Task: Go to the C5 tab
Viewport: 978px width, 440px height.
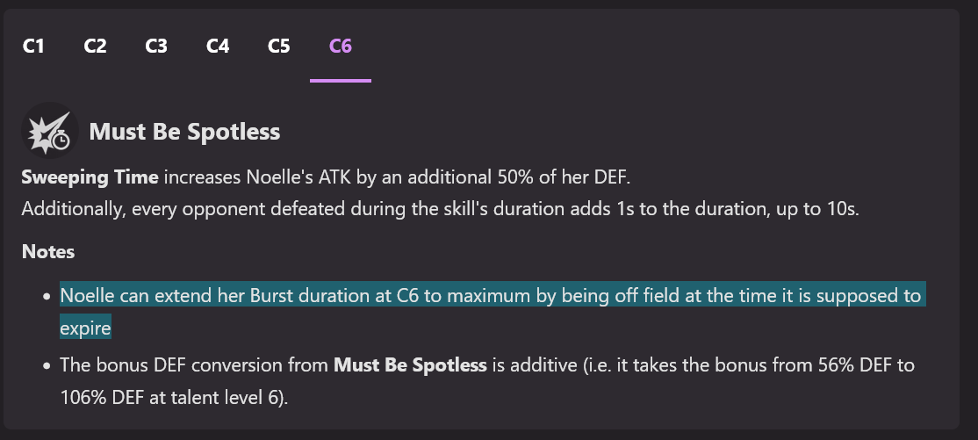Action: point(278,46)
